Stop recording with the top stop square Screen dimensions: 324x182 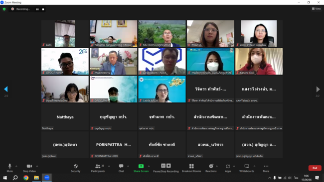43,9
